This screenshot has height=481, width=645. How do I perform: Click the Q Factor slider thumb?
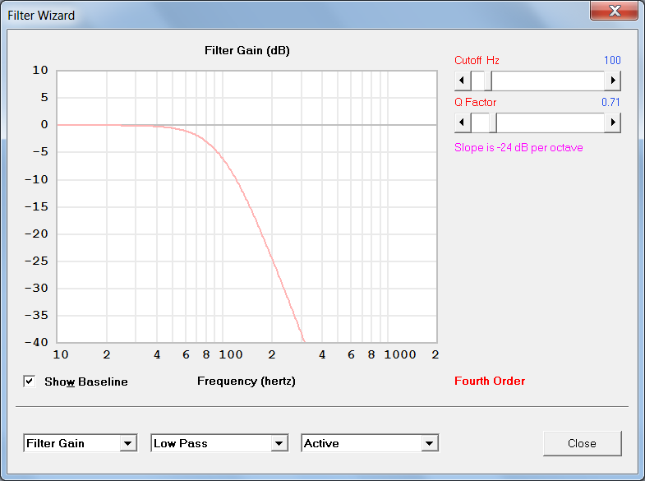coord(493,123)
